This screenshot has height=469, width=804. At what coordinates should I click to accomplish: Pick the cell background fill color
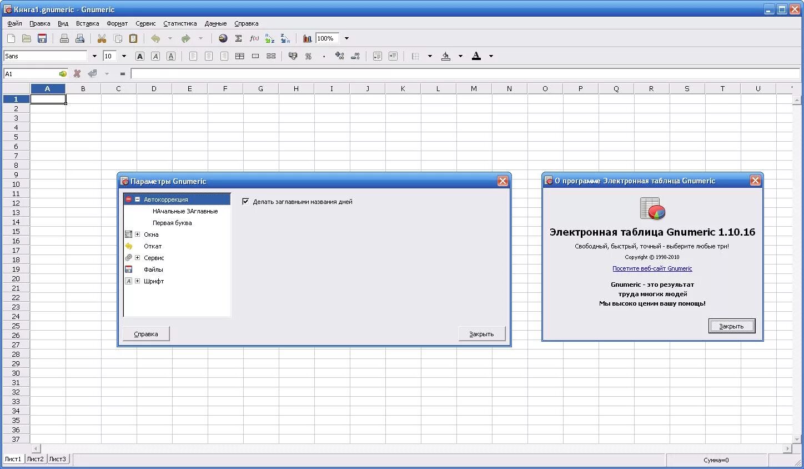445,56
